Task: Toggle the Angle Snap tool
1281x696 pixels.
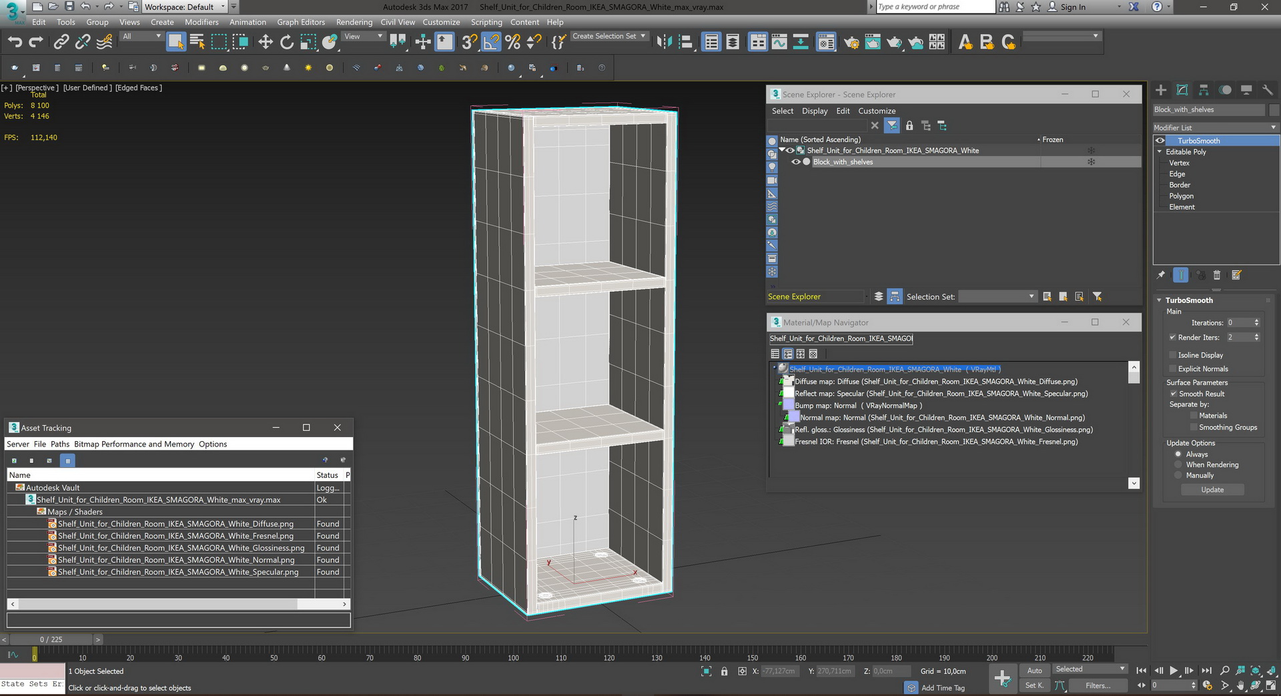Action: [x=491, y=42]
